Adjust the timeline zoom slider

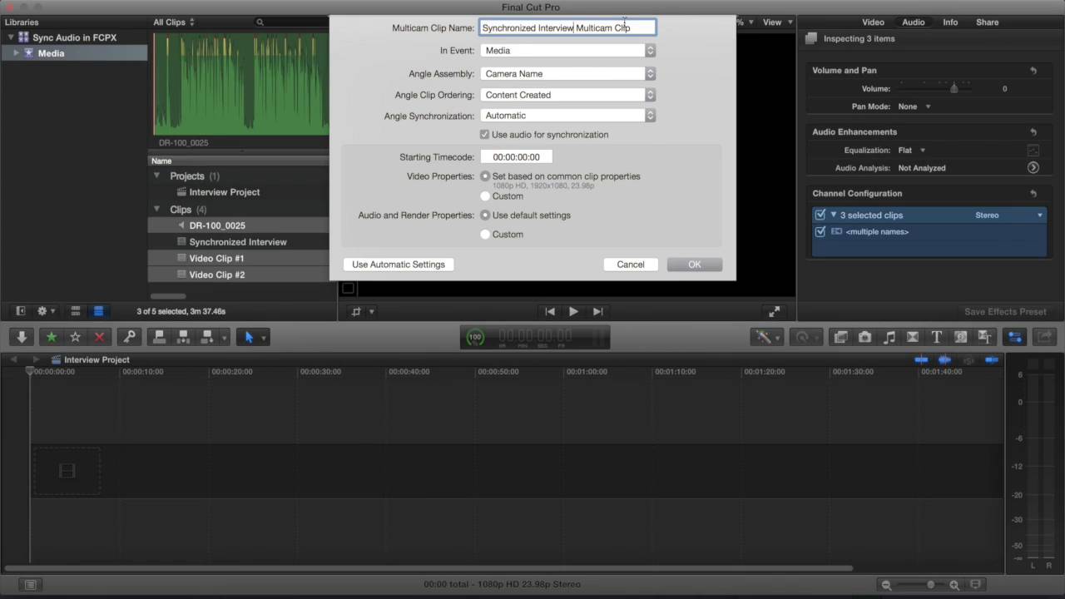tap(931, 585)
